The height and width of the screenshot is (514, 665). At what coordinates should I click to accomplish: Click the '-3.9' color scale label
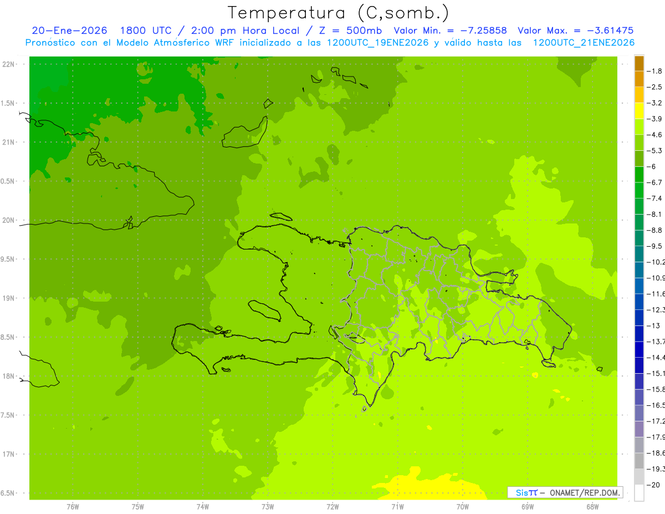pyautogui.click(x=656, y=119)
